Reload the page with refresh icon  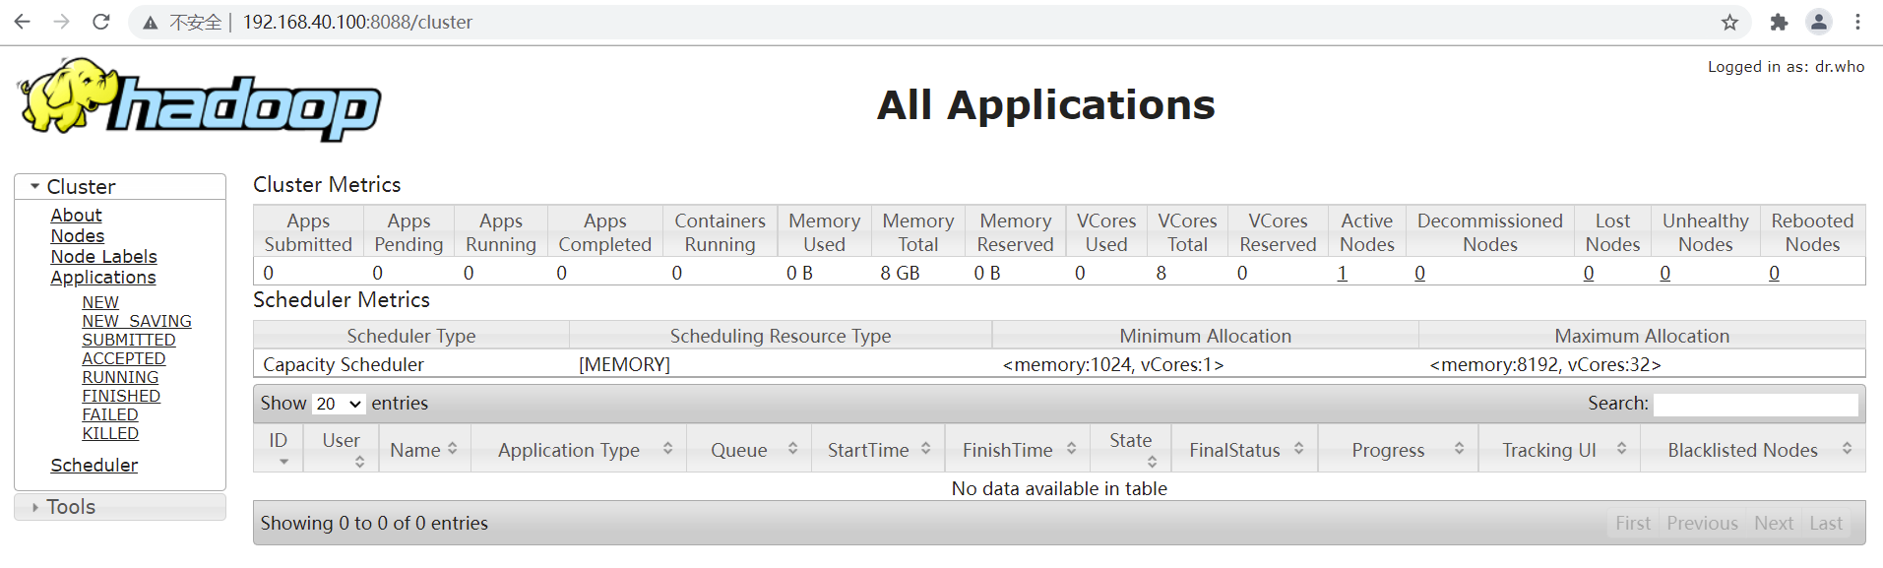[x=100, y=22]
